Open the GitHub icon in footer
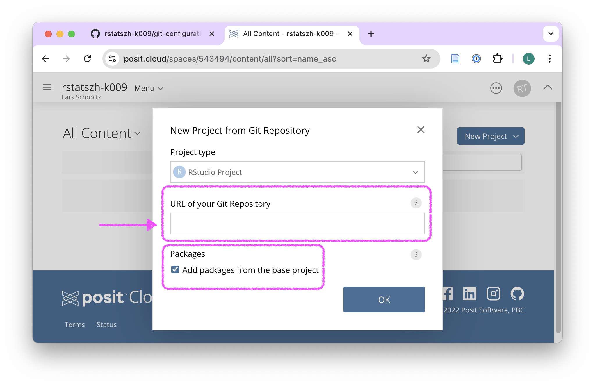 tap(517, 294)
